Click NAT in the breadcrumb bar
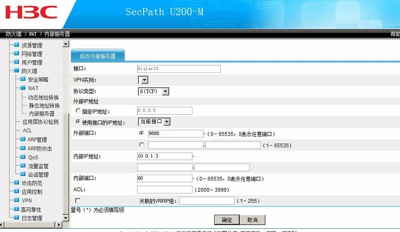Screen dimensions: 400x232 pos(33,34)
